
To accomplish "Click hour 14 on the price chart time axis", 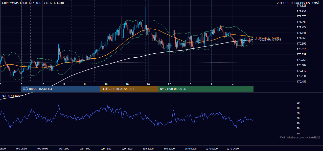I will click(x=85, y=84).
